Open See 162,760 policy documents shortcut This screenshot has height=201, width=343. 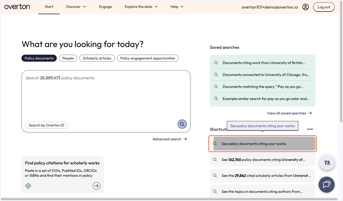[x=262, y=160]
